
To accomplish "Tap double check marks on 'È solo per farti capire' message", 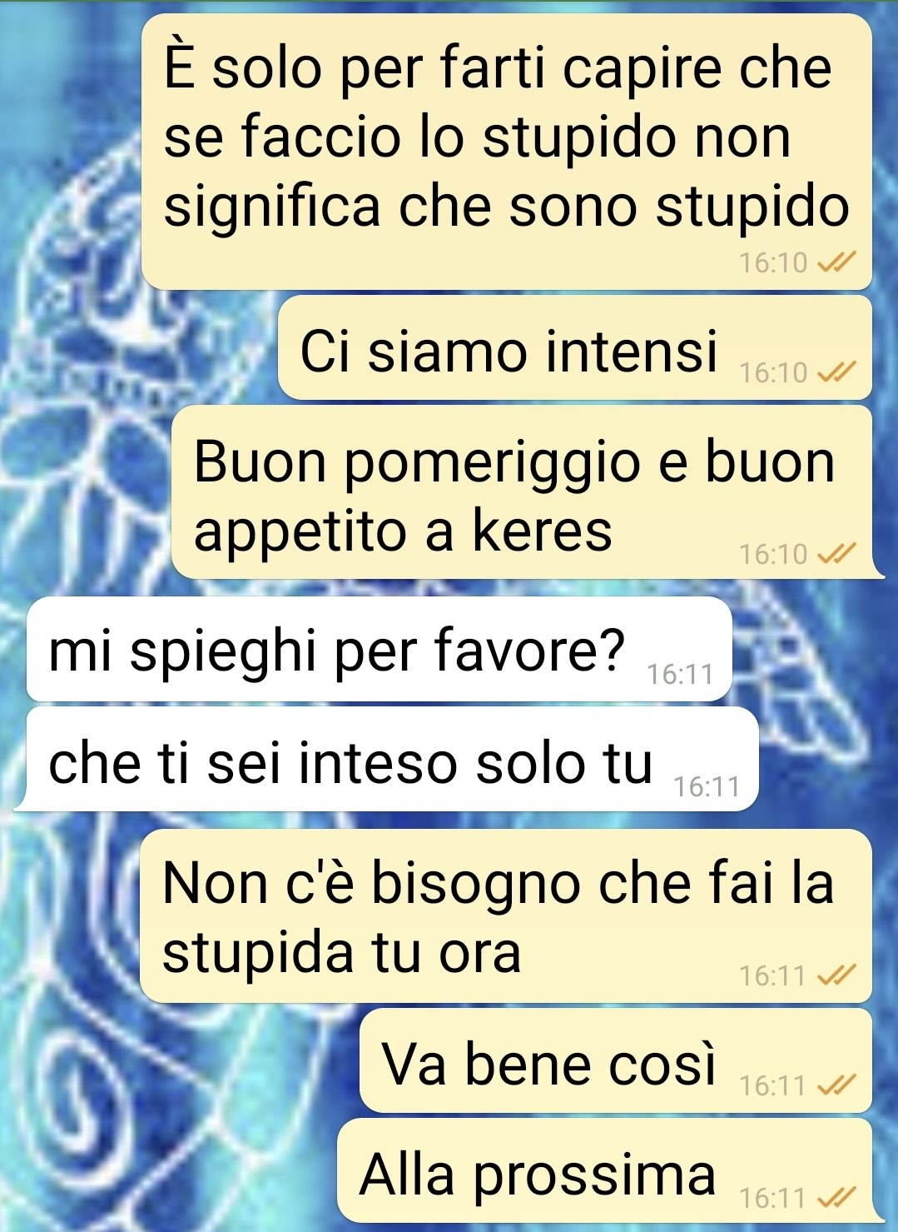I will [x=836, y=263].
